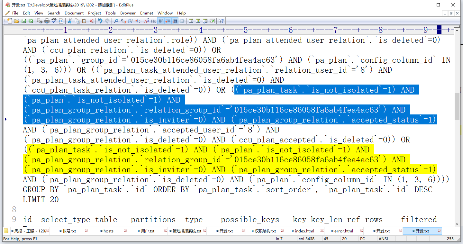Click the ANSI encoding in status bar
This screenshot has width=463, height=244.
point(383,239)
